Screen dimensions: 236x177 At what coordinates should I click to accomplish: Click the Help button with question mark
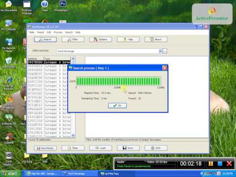pyautogui.click(x=128, y=39)
